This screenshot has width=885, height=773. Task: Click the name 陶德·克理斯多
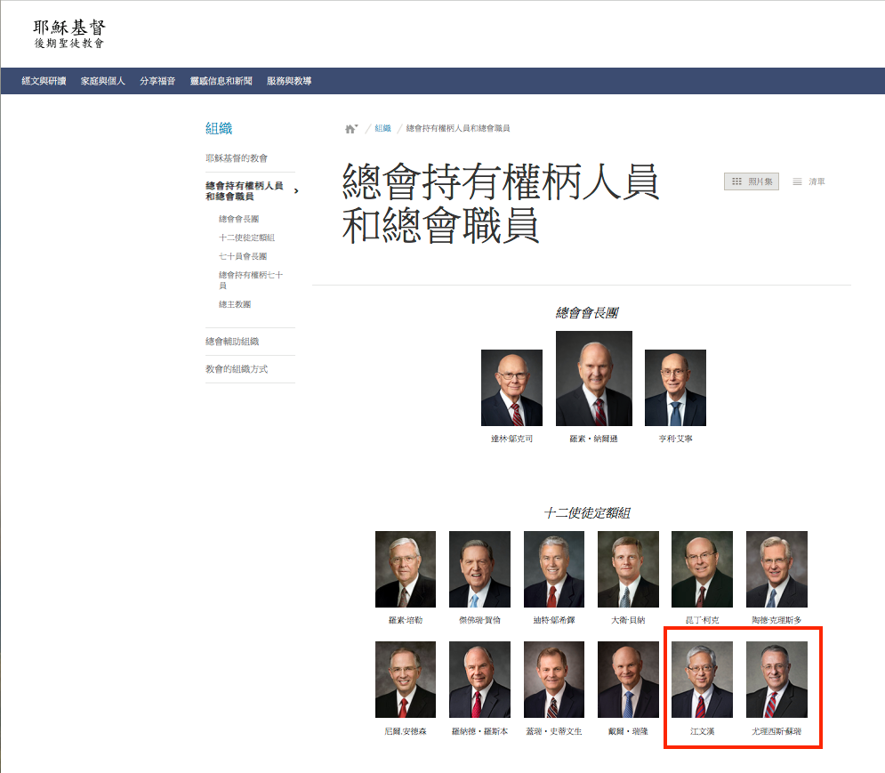(x=776, y=620)
